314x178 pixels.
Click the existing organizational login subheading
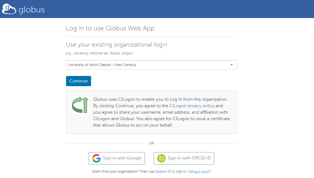point(116,45)
